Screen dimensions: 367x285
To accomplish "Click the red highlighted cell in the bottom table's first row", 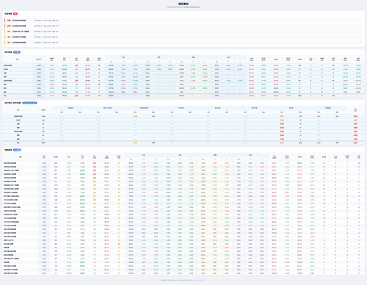I will click(x=95, y=163).
